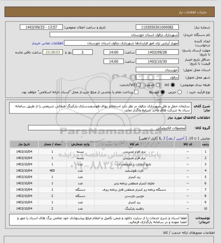Image resolution: width=221 pixels, height=243 pixels.
Task: Click the ردیف column header
Action: tap(205, 144)
